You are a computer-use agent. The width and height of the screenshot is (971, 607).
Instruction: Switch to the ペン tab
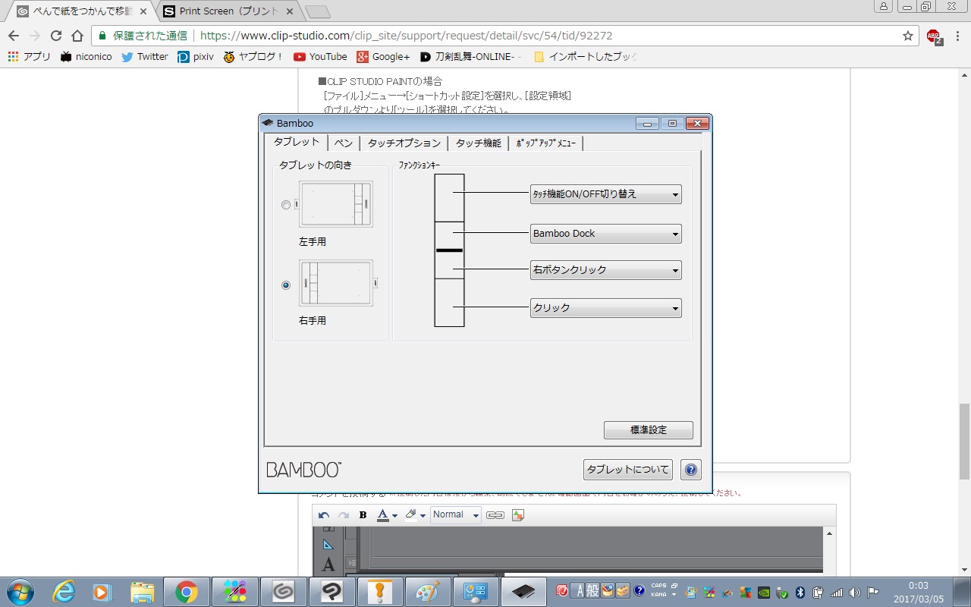(344, 143)
